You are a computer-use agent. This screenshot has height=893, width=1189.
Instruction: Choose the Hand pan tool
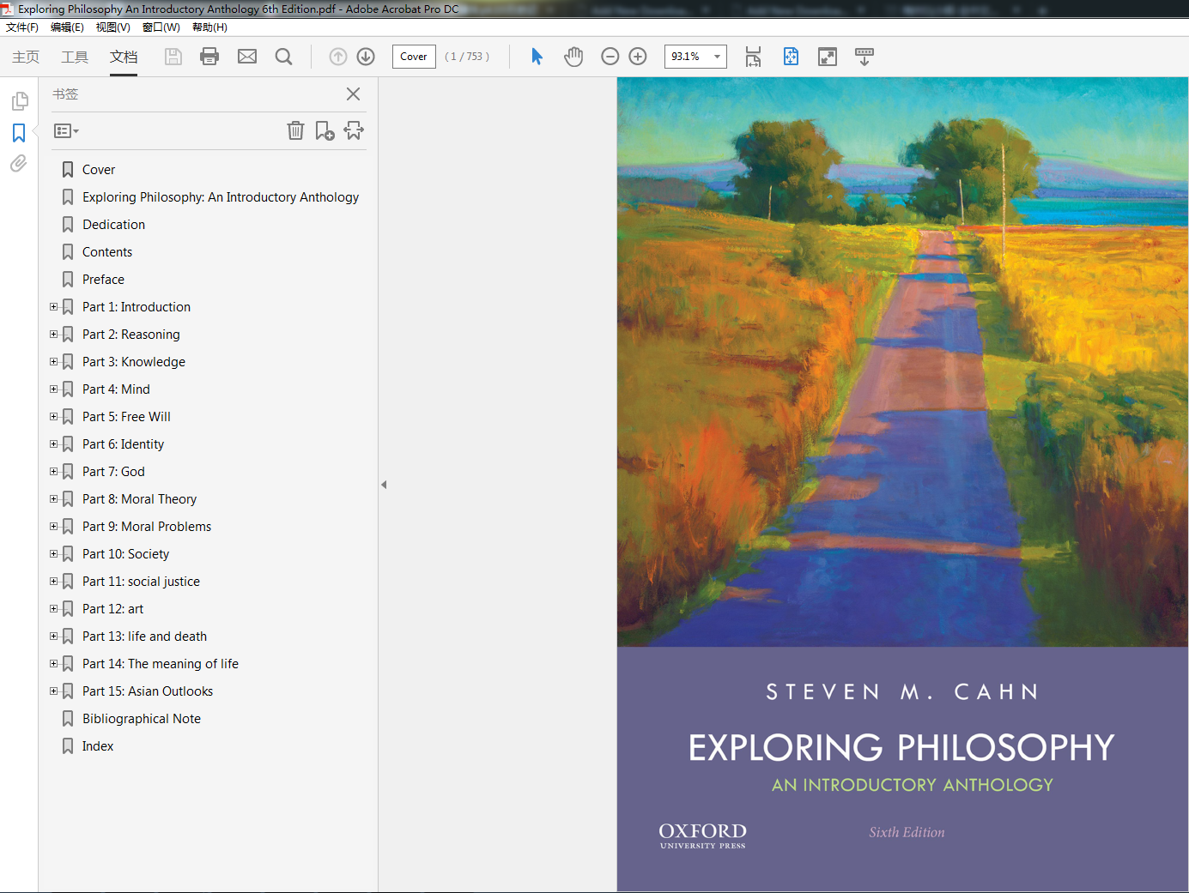(573, 57)
